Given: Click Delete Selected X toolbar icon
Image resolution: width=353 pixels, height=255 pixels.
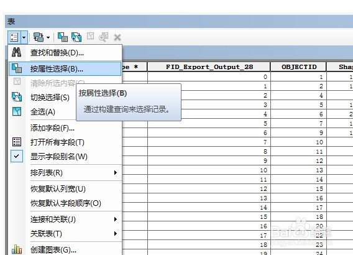Looking at the screenshot, I should tap(117, 37).
